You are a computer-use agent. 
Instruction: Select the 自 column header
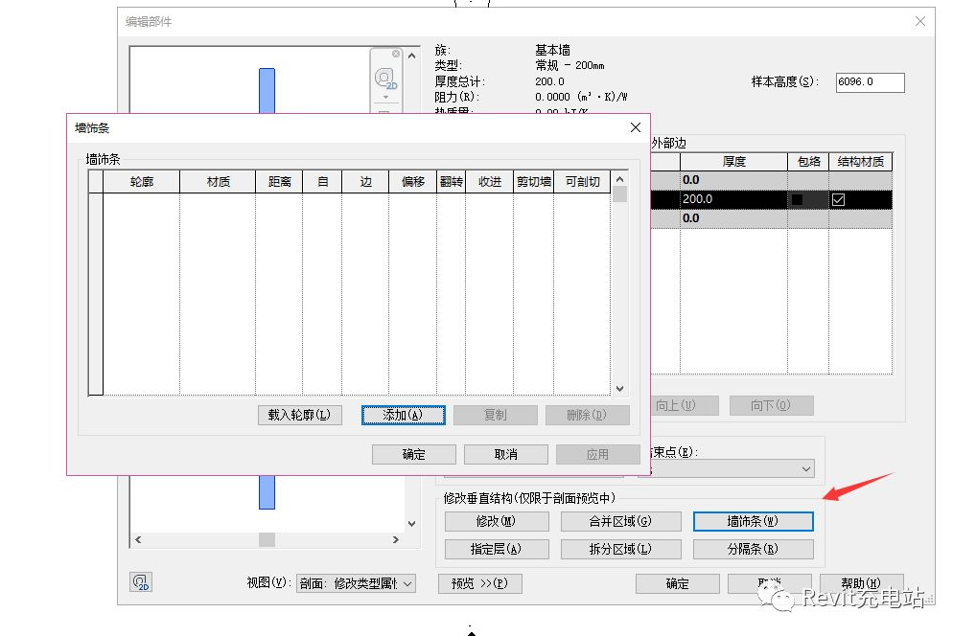[x=322, y=182]
